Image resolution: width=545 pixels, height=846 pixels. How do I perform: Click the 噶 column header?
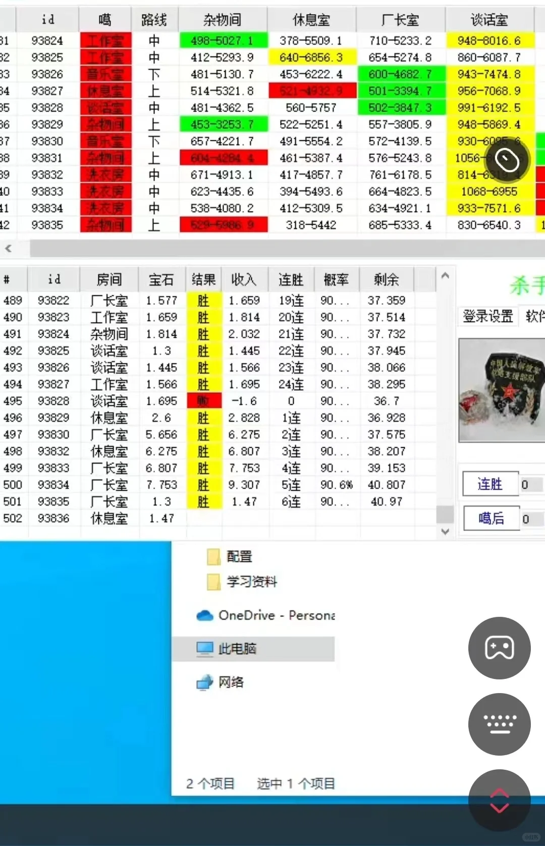(105, 20)
